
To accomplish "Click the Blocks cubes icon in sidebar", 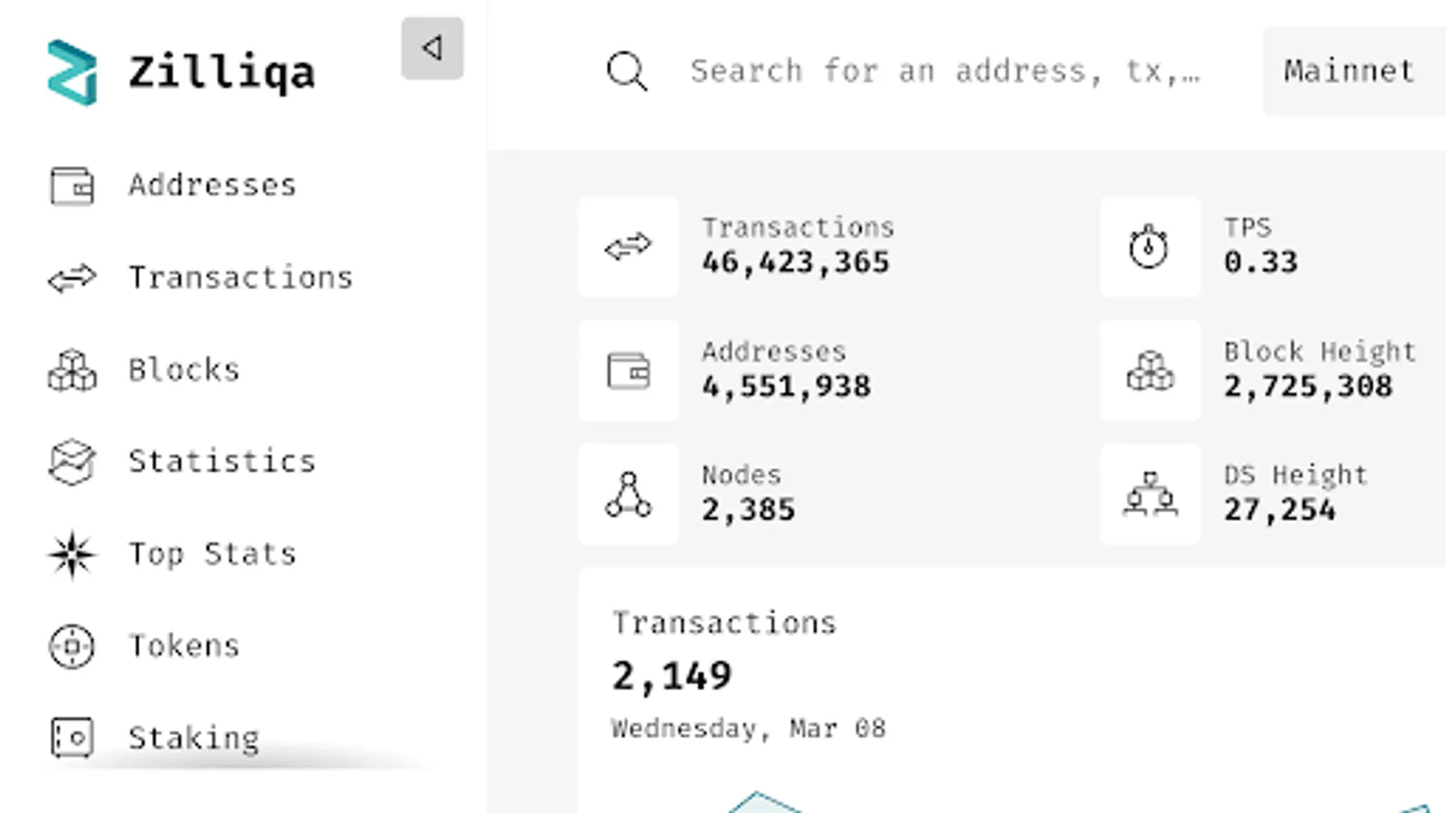I will (72, 370).
